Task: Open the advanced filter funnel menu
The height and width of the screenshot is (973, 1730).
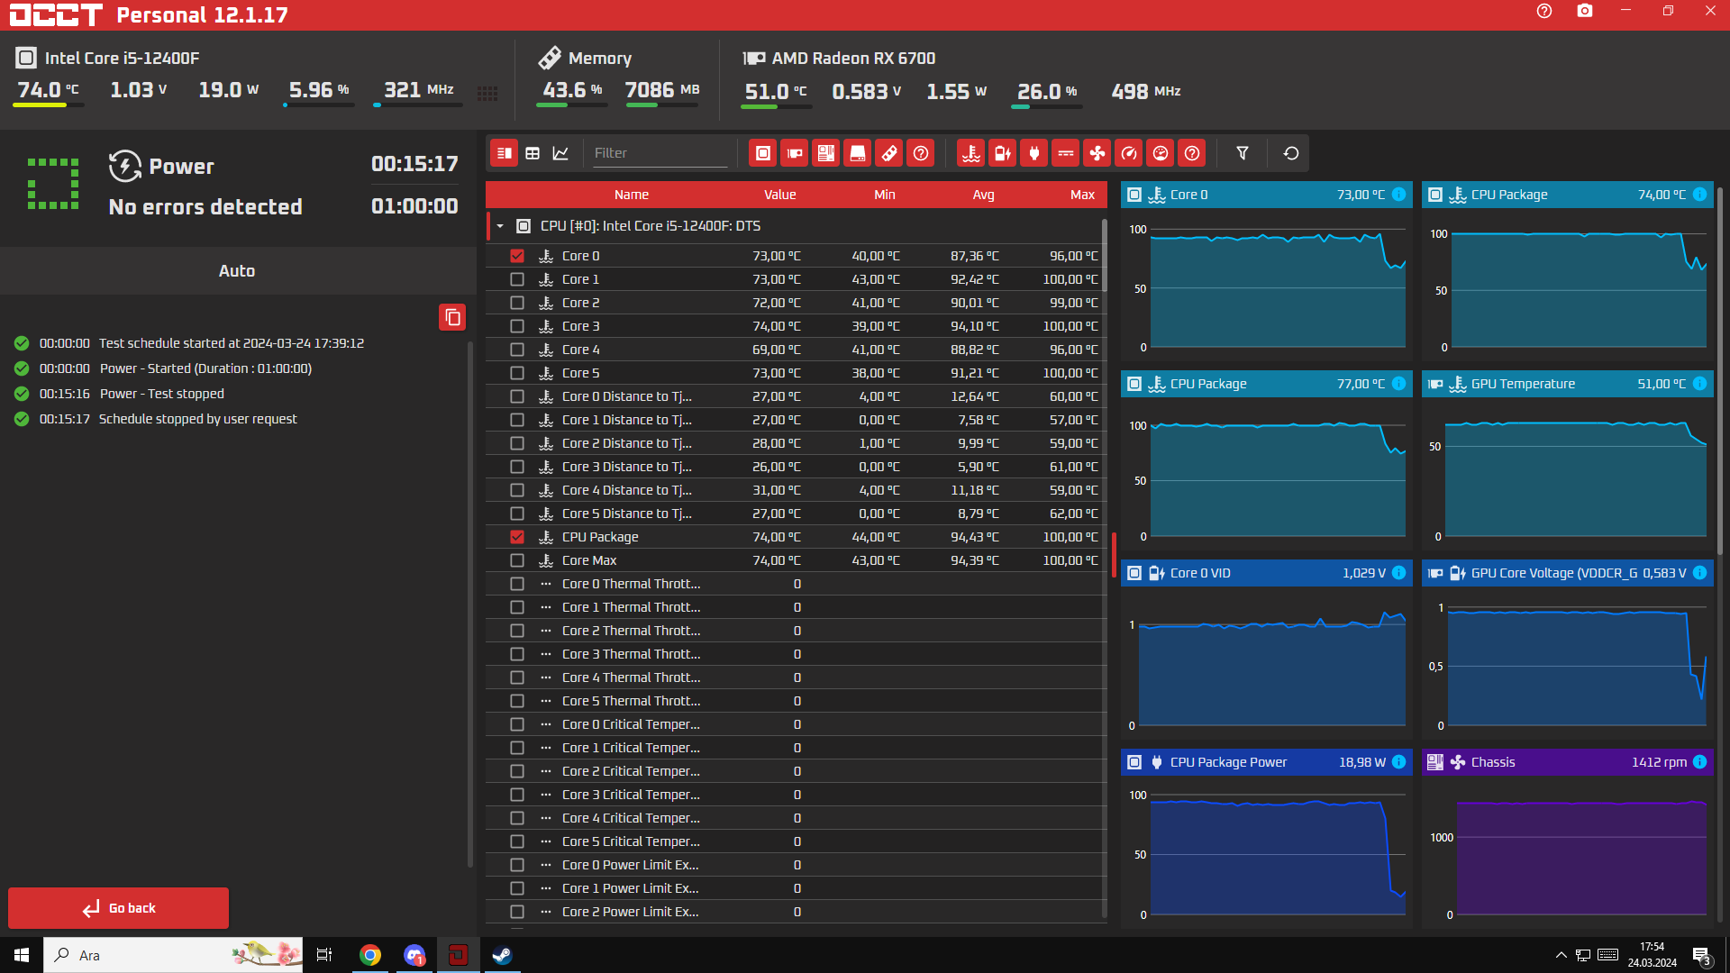Action: 1242,153
